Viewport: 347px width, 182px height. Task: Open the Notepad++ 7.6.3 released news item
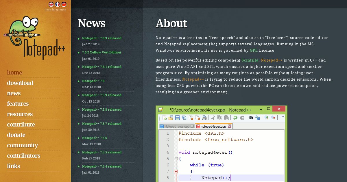coord(102,38)
